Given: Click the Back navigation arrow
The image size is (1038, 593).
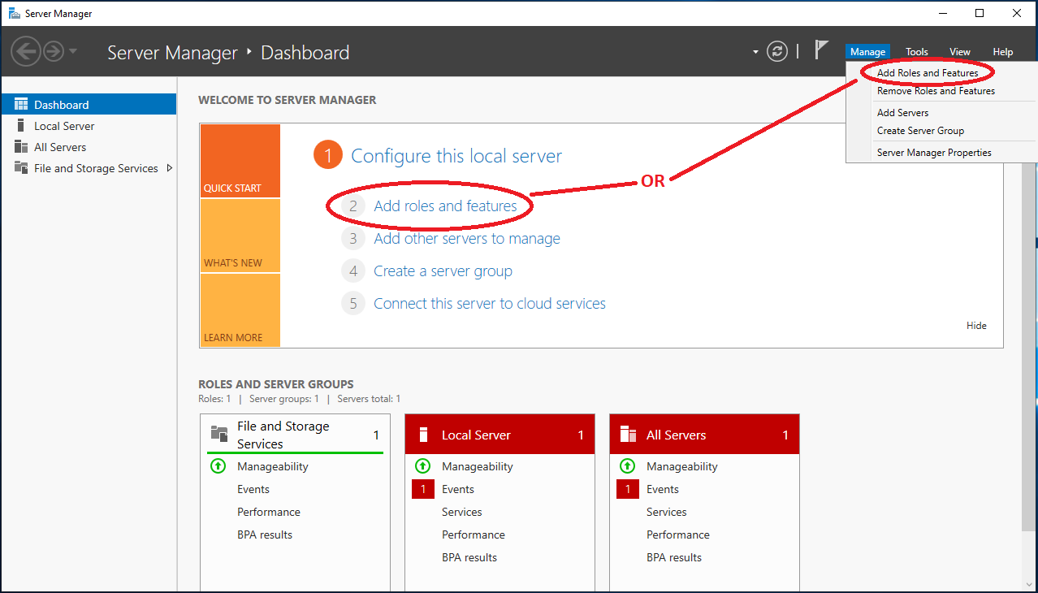Looking at the screenshot, I should 26,52.
